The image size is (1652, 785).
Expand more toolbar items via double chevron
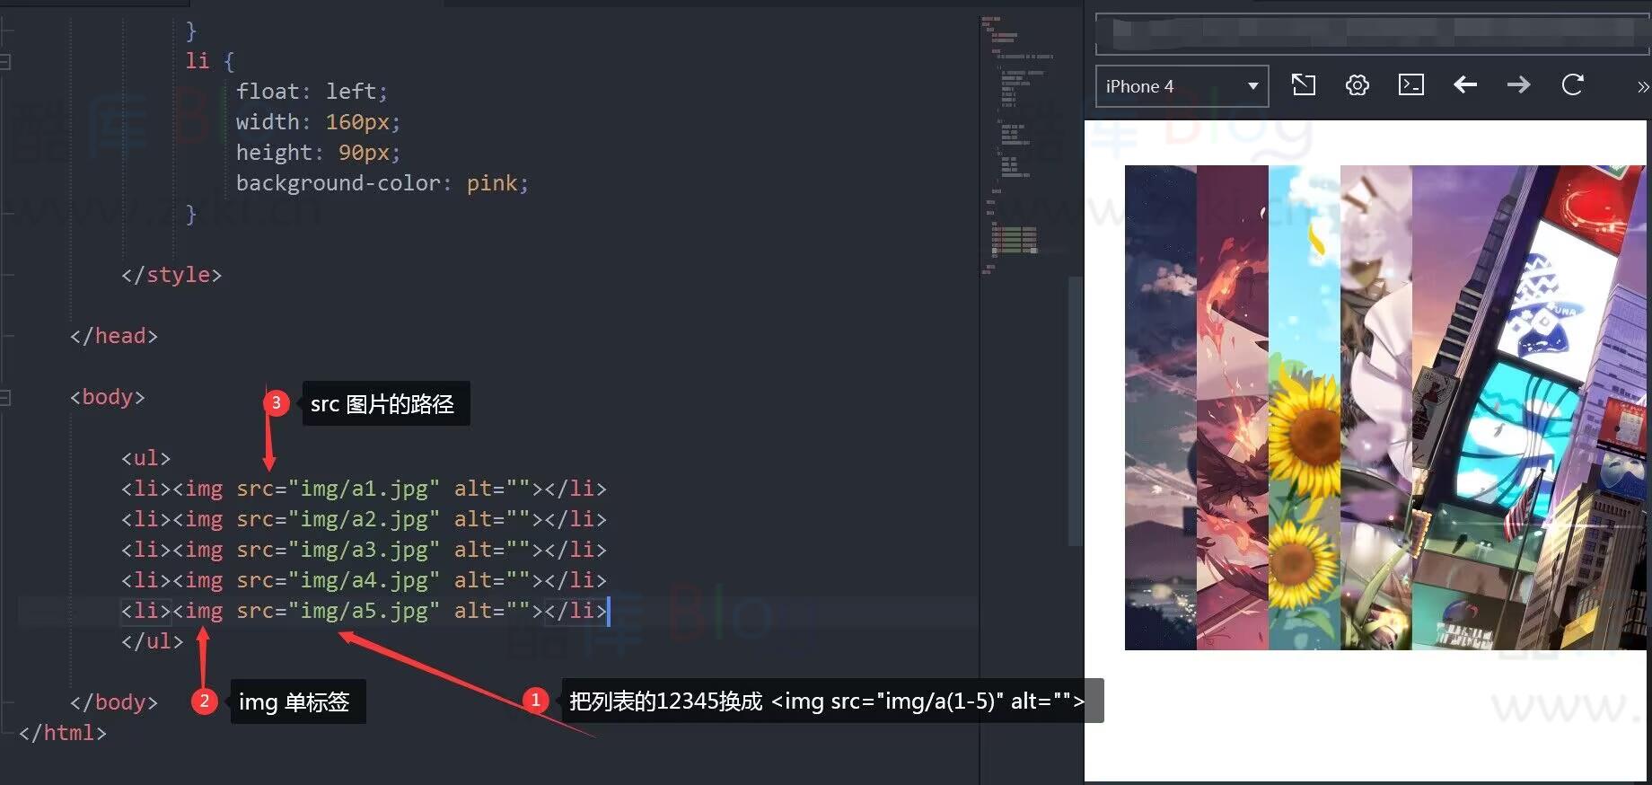1642,87
